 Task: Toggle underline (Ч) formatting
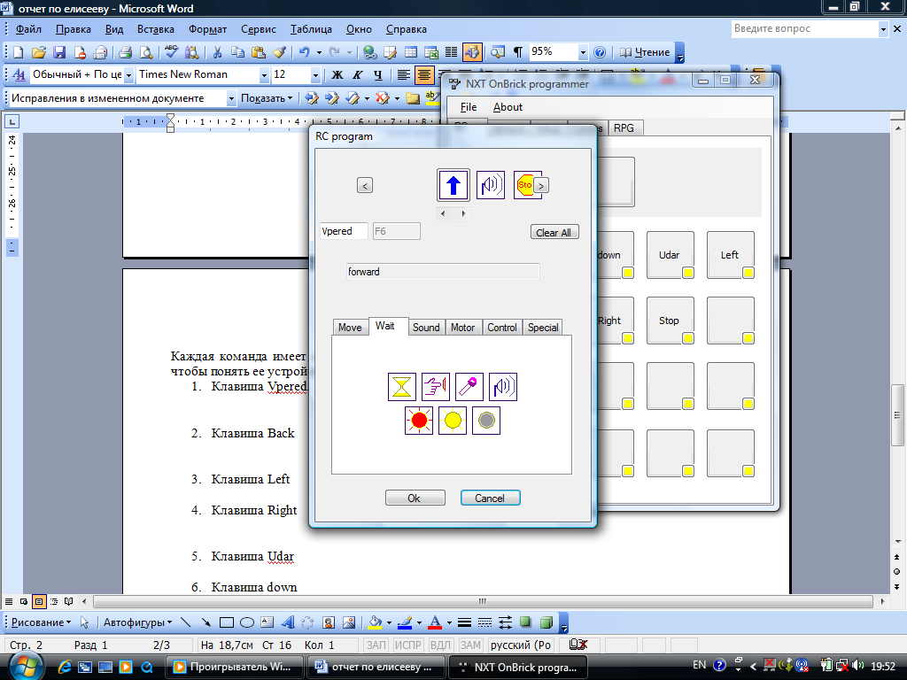click(377, 74)
